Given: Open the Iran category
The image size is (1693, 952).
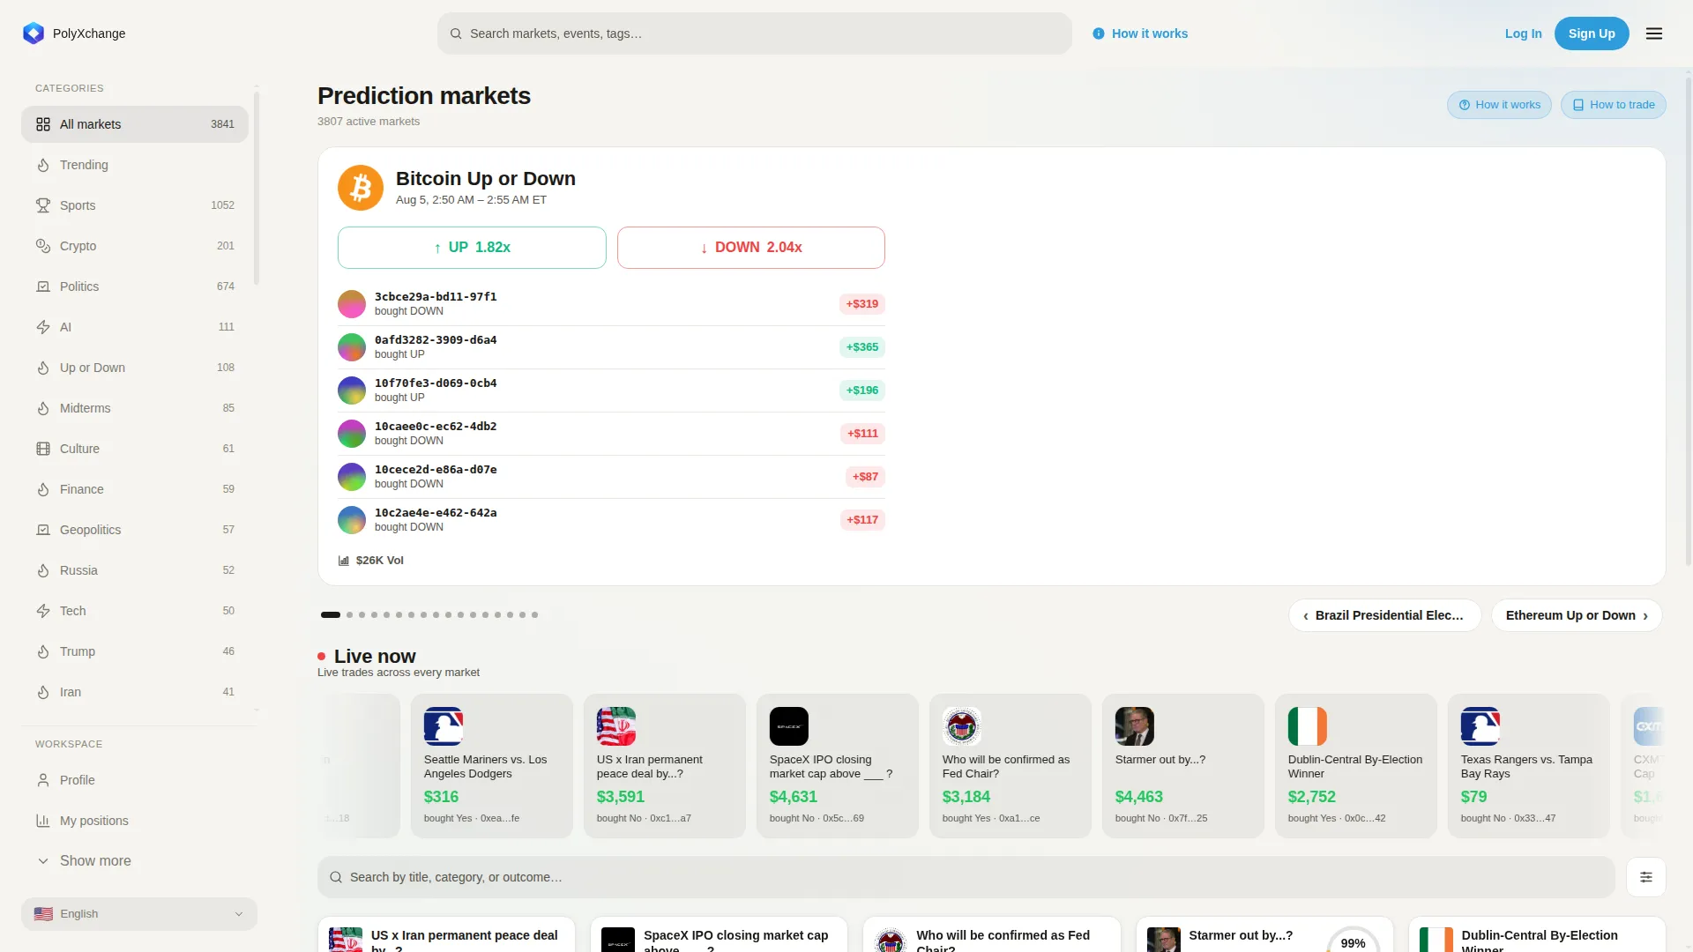Looking at the screenshot, I should (135, 692).
